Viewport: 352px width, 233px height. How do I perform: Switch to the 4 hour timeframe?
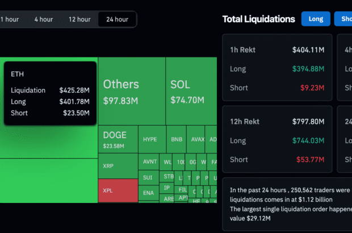43,19
